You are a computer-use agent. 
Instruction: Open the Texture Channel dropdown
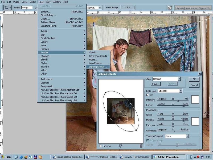pyautogui.click(x=187, y=136)
